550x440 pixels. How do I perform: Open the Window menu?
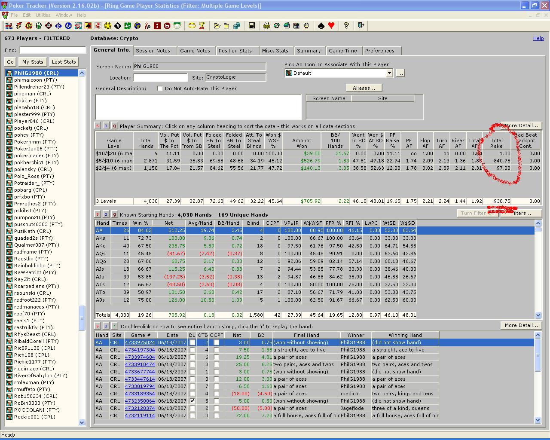coord(64,15)
